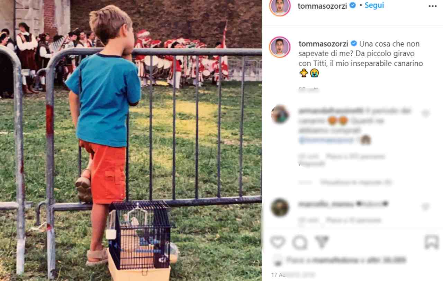Click verified badge beside header username
This screenshot has width=443, height=281.
(352, 6)
